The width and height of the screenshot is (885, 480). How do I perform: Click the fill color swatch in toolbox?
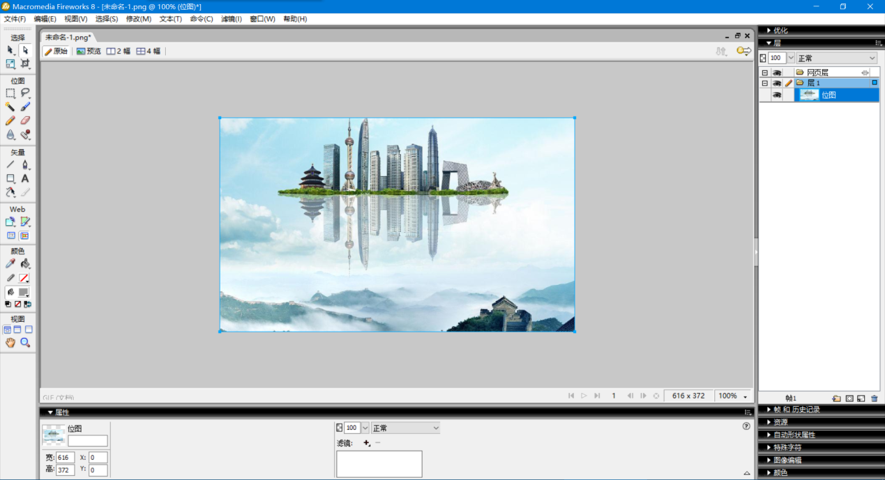(24, 293)
